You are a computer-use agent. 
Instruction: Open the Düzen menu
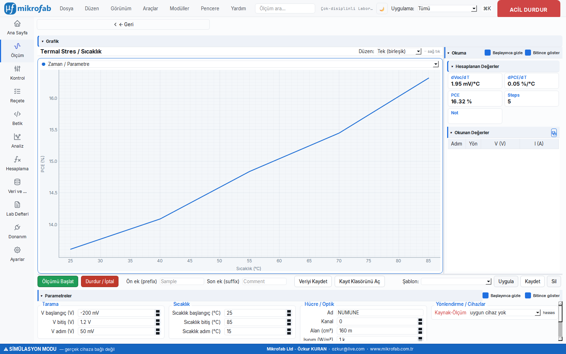pyautogui.click(x=92, y=8)
